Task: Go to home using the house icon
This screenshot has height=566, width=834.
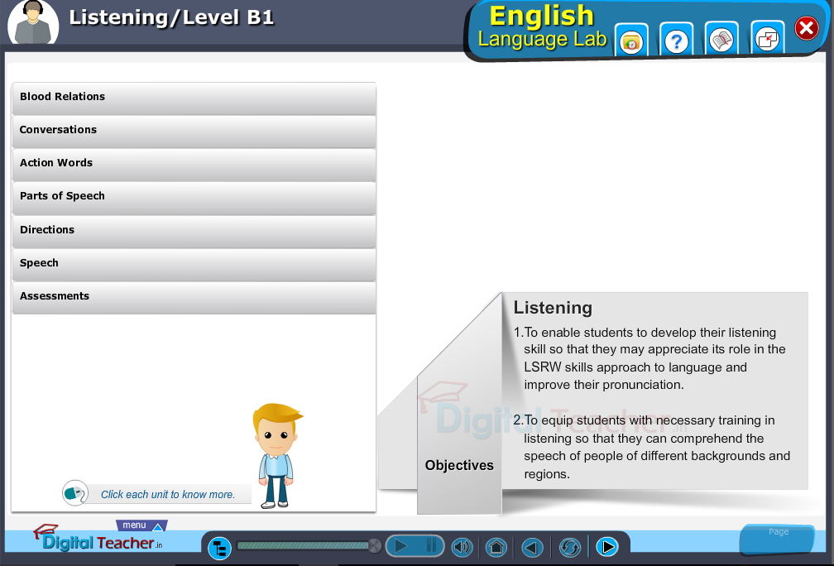Action: point(496,547)
